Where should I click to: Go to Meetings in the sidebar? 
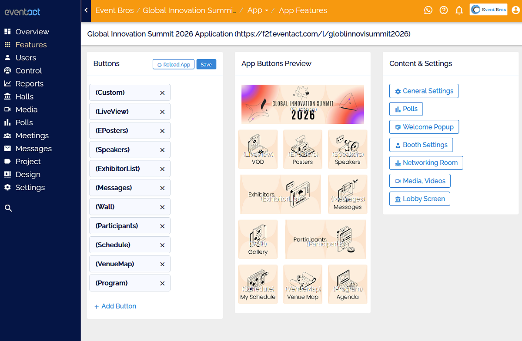32,136
